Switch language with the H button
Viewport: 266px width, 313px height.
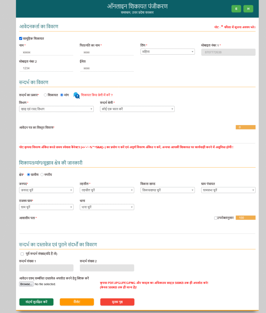click(x=248, y=9)
